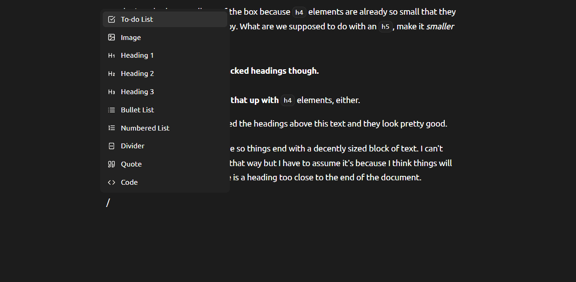Viewport: 576px width, 282px height.
Task: Click the quotation marks icon
Action: point(112,164)
